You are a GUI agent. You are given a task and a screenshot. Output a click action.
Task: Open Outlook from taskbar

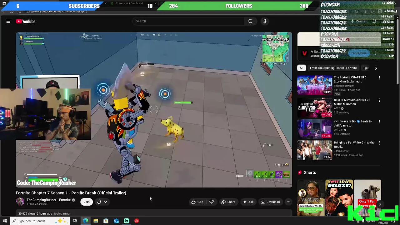(116, 221)
